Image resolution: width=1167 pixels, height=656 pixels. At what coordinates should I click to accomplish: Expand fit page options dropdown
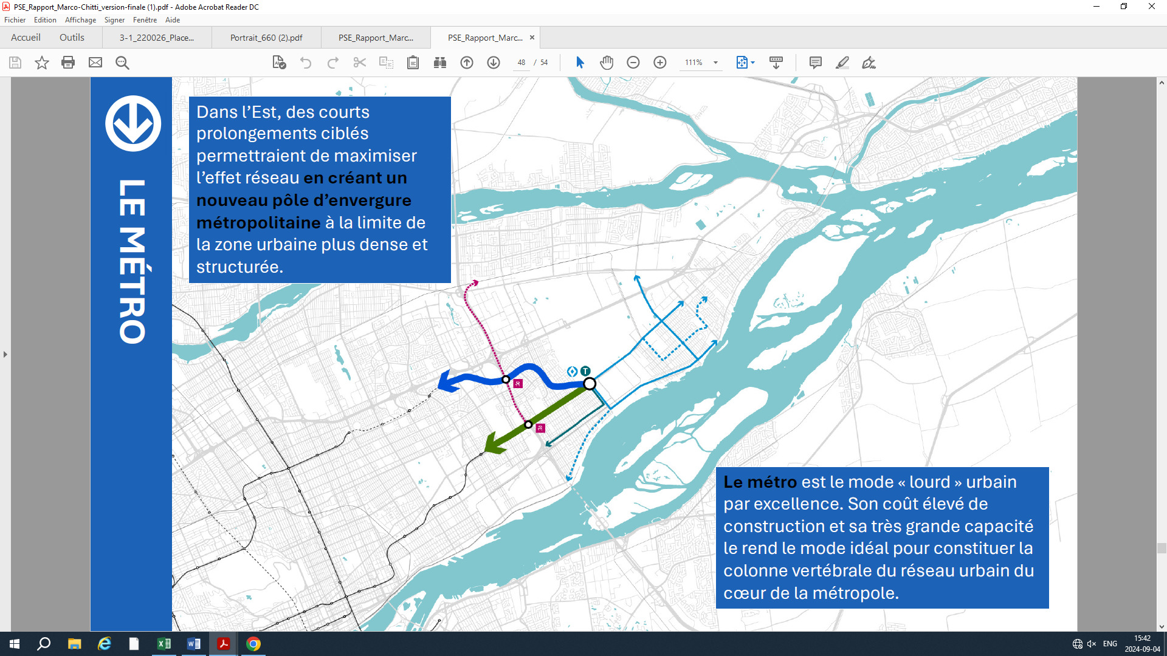753,63
